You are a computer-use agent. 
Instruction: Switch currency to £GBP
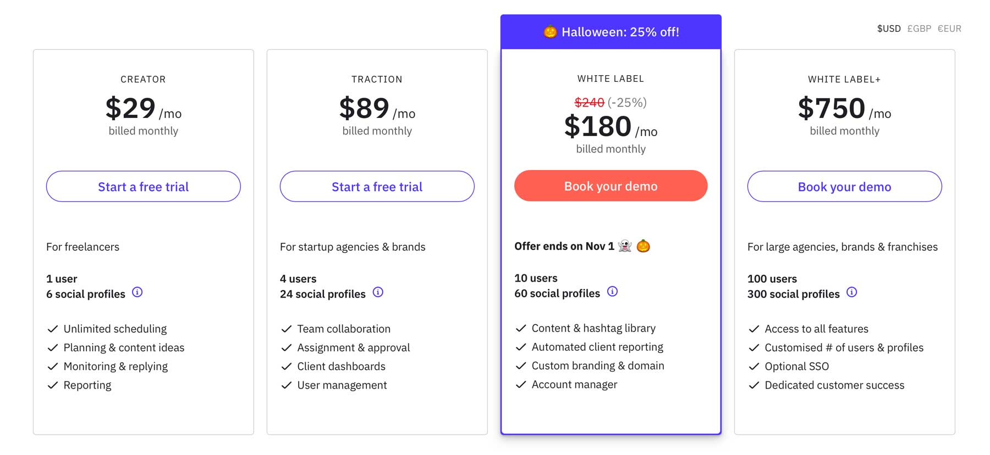click(x=919, y=29)
